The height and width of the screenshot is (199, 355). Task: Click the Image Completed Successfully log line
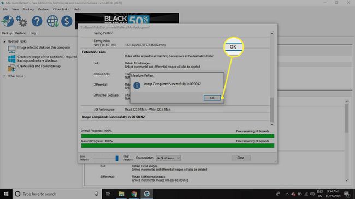pyautogui.click(x=113, y=117)
